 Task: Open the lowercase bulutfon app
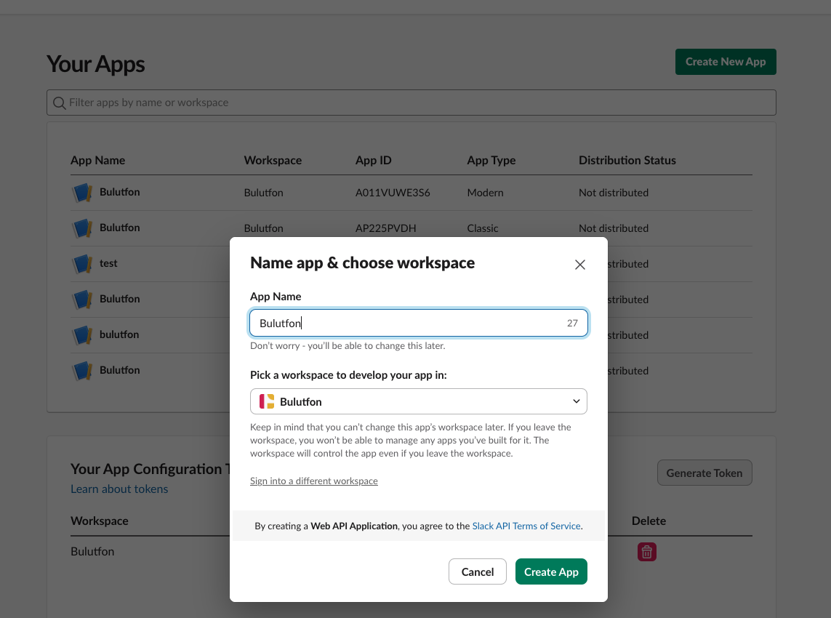click(x=119, y=334)
